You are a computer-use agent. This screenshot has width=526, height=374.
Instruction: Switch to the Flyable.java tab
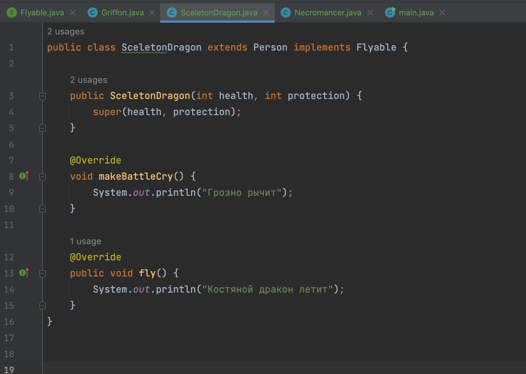point(42,13)
